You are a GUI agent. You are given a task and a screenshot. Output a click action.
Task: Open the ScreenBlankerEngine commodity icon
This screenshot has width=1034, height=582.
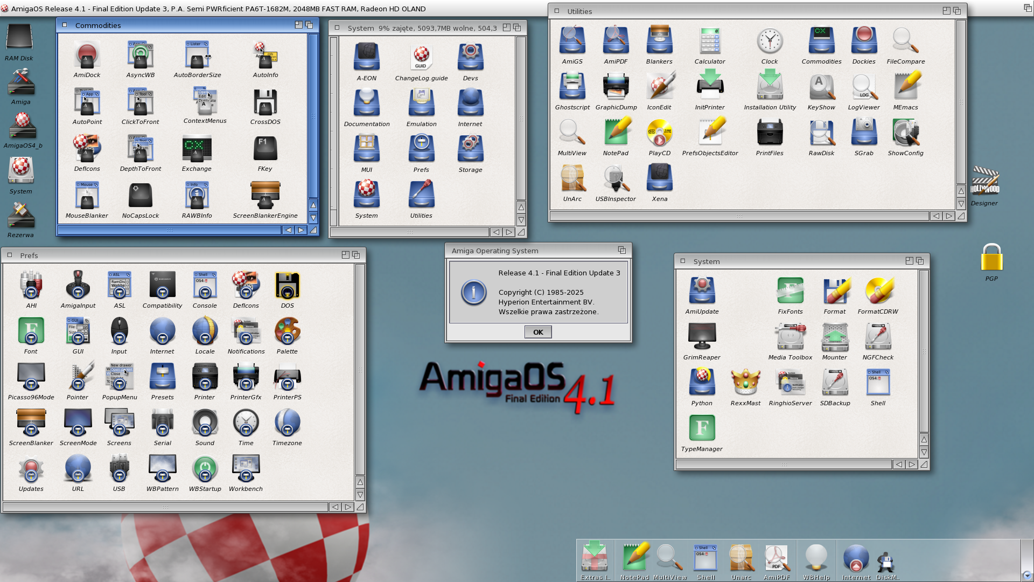click(x=265, y=196)
